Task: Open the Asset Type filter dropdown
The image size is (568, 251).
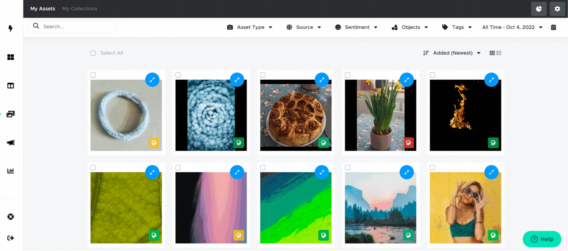Action: [250, 27]
